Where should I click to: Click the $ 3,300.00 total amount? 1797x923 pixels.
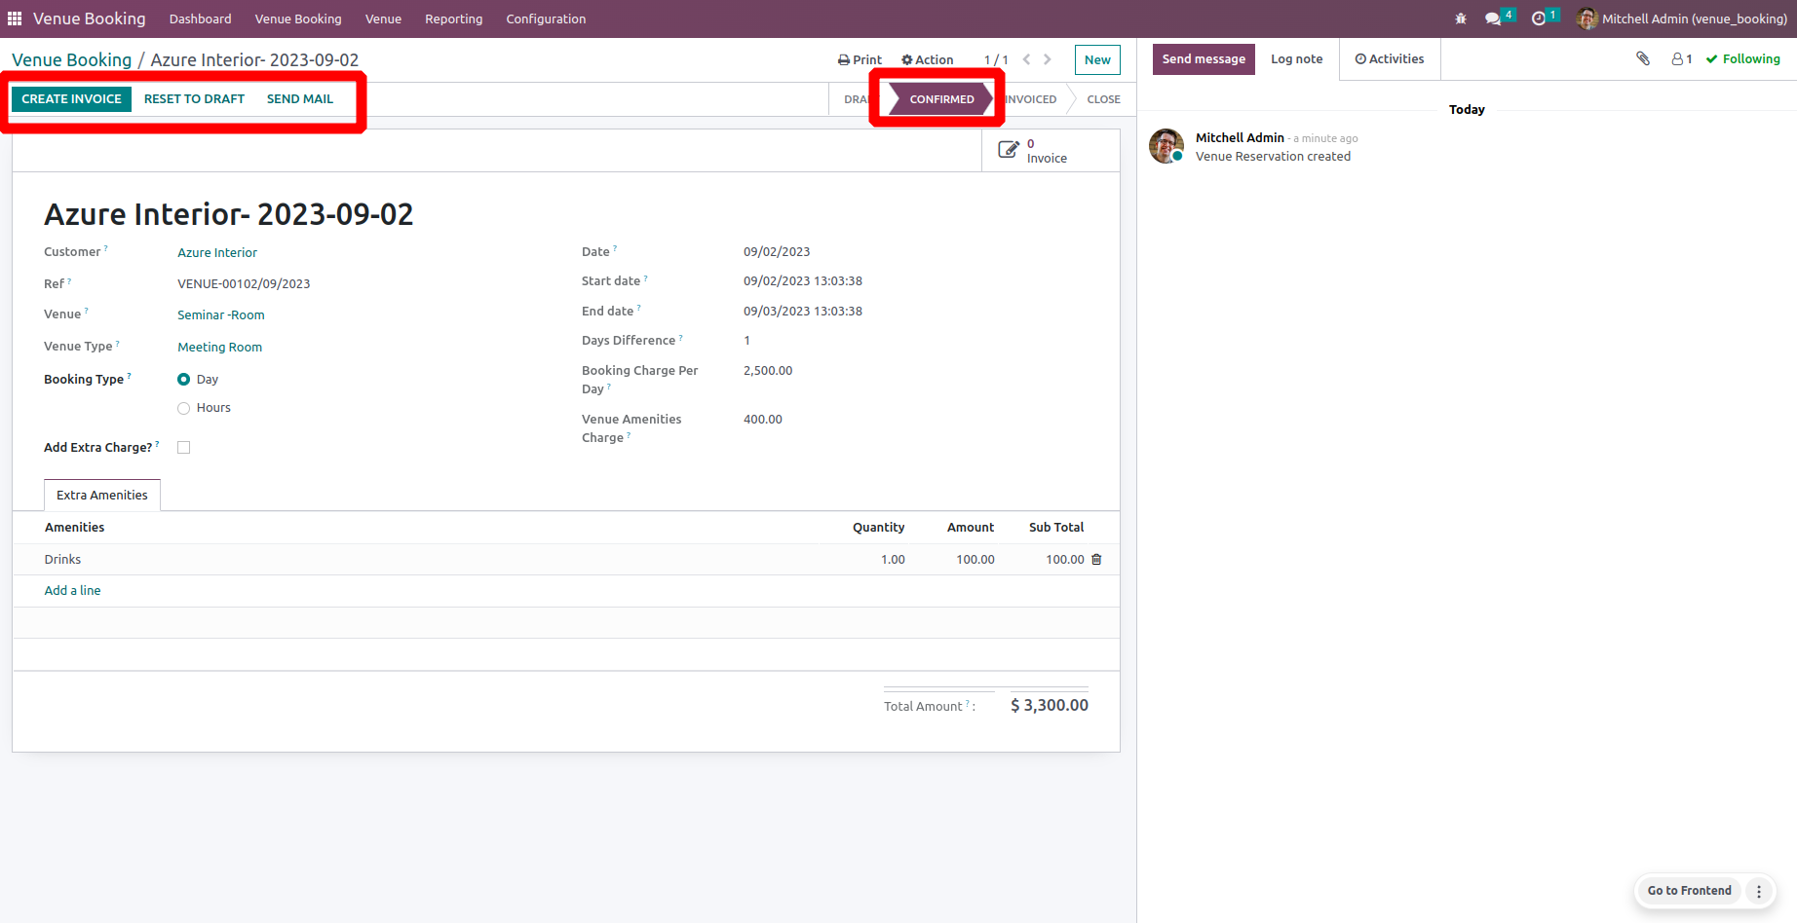click(1050, 706)
